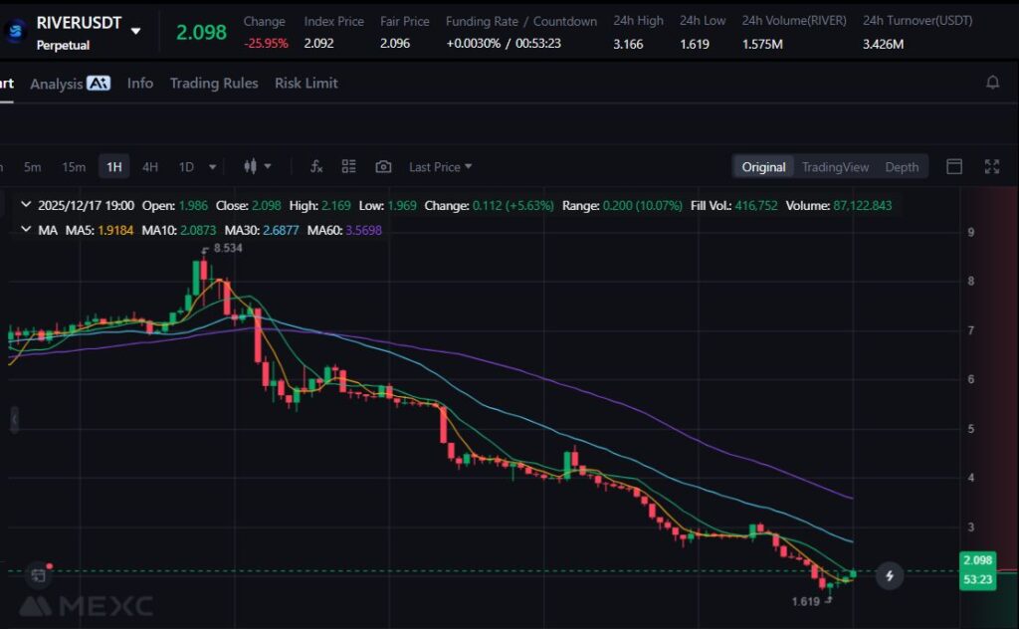
Task: Enter fullscreen chart mode
Action: pos(991,167)
